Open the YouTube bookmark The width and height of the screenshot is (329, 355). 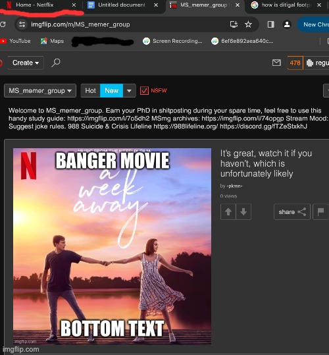[15, 41]
